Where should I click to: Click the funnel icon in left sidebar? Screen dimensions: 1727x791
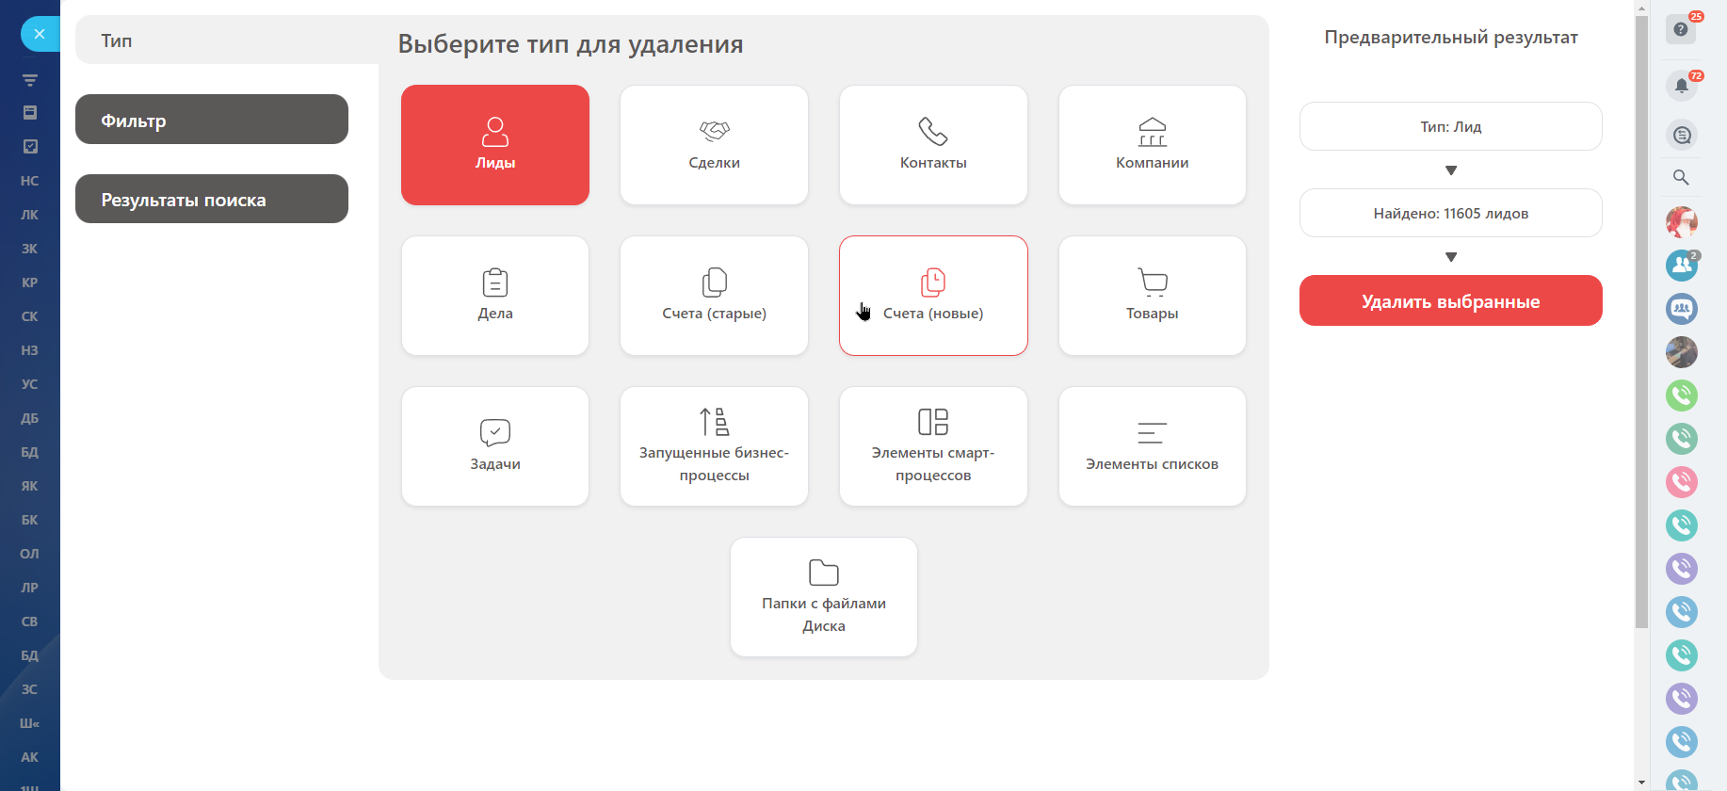pyautogui.click(x=30, y=80)
